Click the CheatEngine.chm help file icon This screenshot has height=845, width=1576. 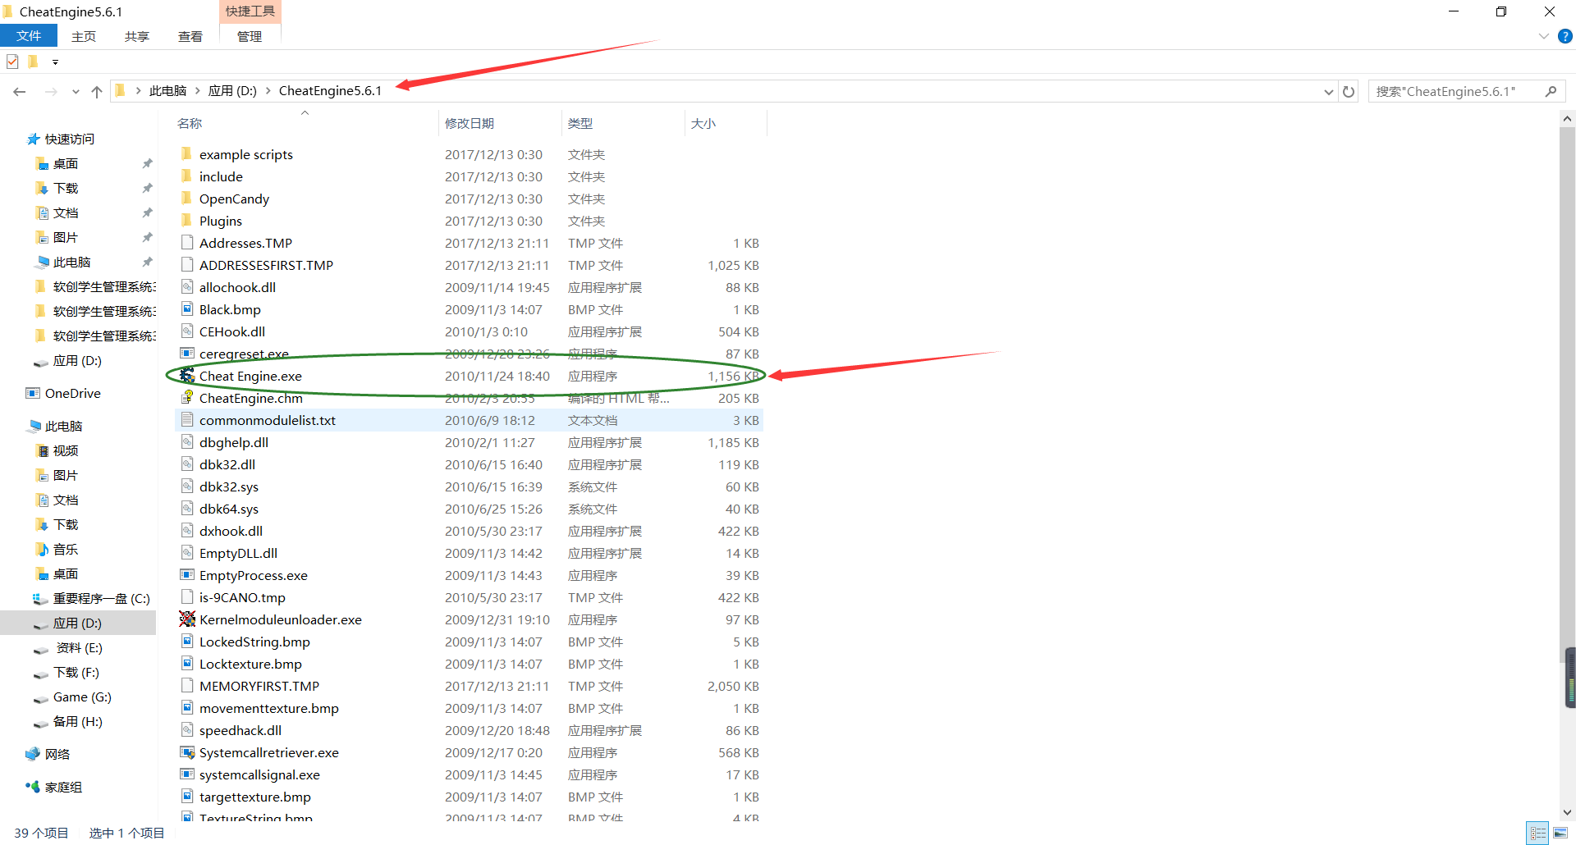pos(187,398)
